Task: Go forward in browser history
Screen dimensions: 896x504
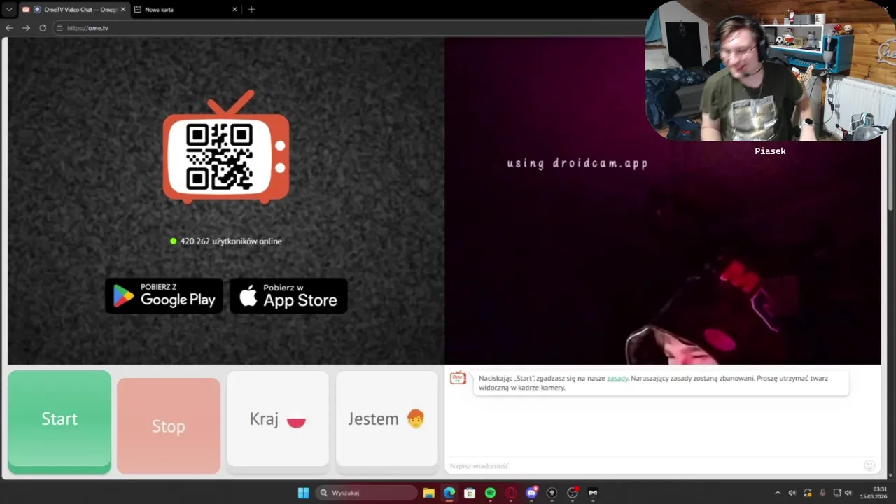Action: (x=26, y=28)
